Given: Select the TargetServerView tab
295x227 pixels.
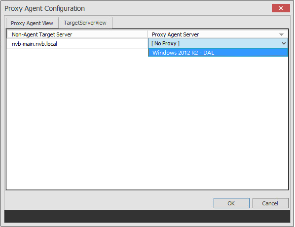Looking at the screenshot, I should pyautogui.click(x=85, y=23).
